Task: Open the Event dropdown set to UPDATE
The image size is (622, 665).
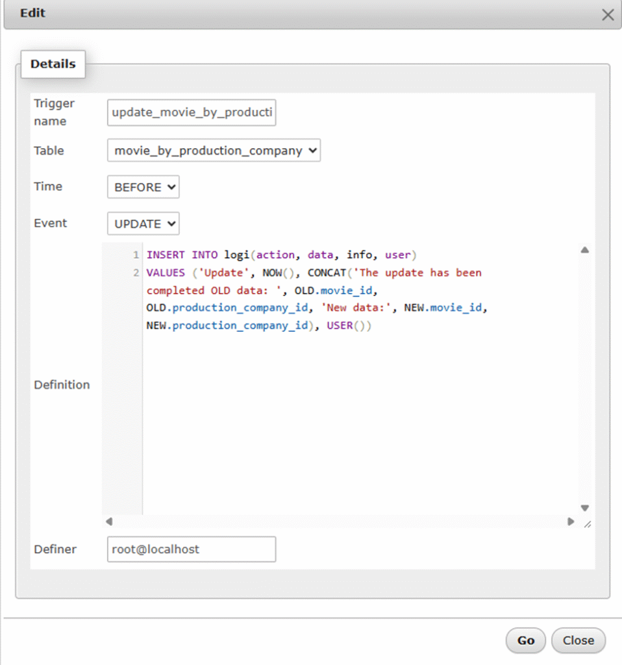Action: click(x=143, y=223)
